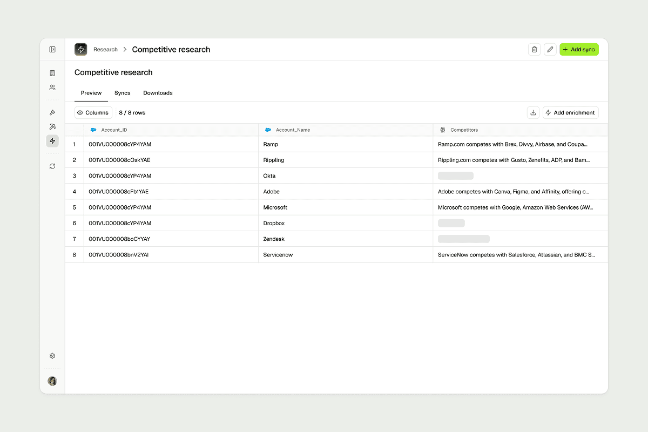Switch to the Downloads tab
648x432 pixels.
[158, 93]
